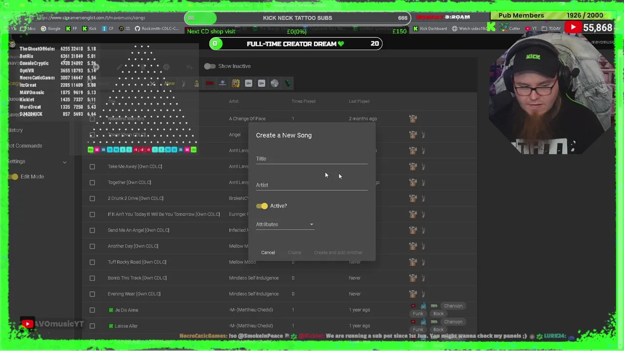Screen dimensions: 624x351
Task: Click the Create button
Action: coord(294,253)
